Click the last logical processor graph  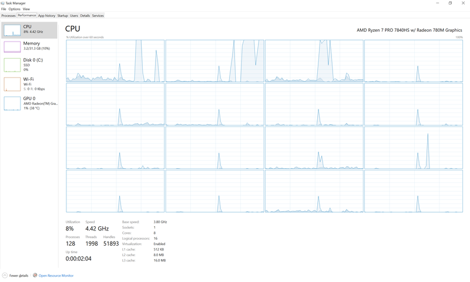pyautogui.click(x=414, y=191)
